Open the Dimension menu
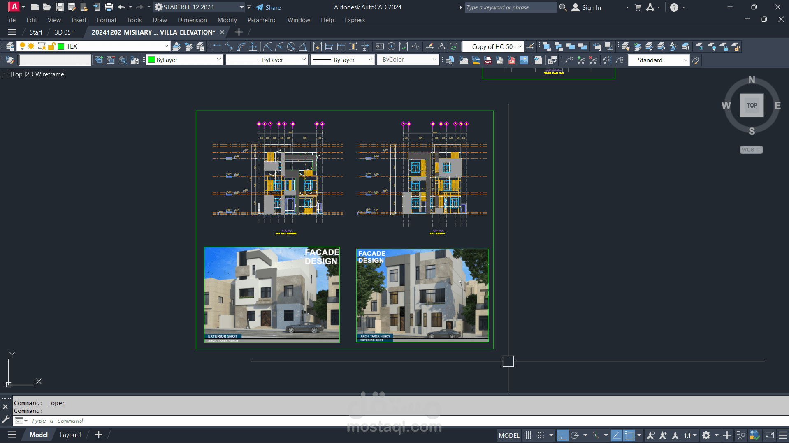Image resolution: width=789 pixels, height=444 pixels. point(192,20)
